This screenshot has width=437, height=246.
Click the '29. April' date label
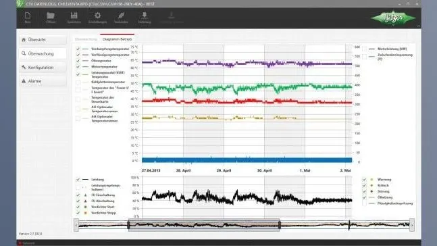click(x=224, y=170)
